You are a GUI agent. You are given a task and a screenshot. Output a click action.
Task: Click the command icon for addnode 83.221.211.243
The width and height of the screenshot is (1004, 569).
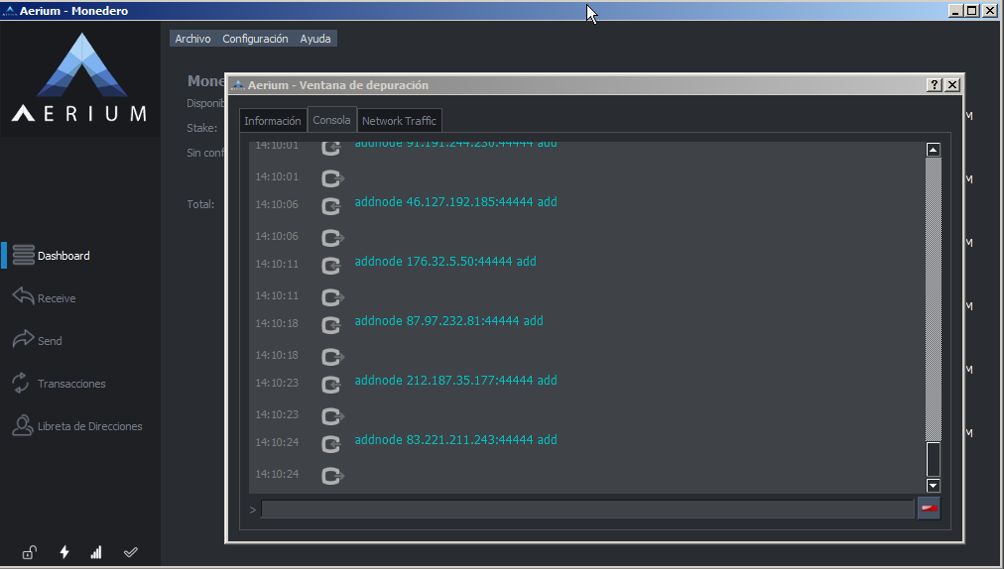pos(331,444)
